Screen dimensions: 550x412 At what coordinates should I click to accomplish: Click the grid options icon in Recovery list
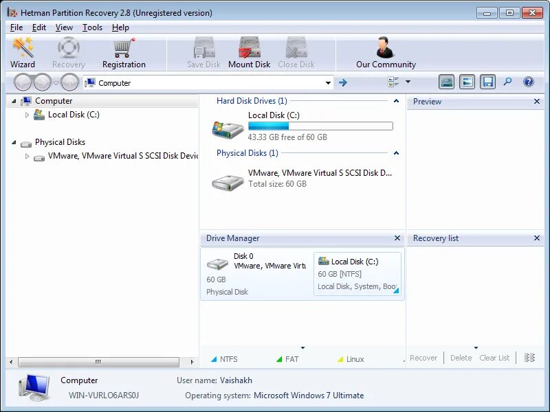(529, 357)
